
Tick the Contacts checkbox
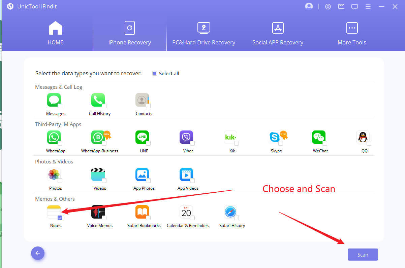(148, 106)
